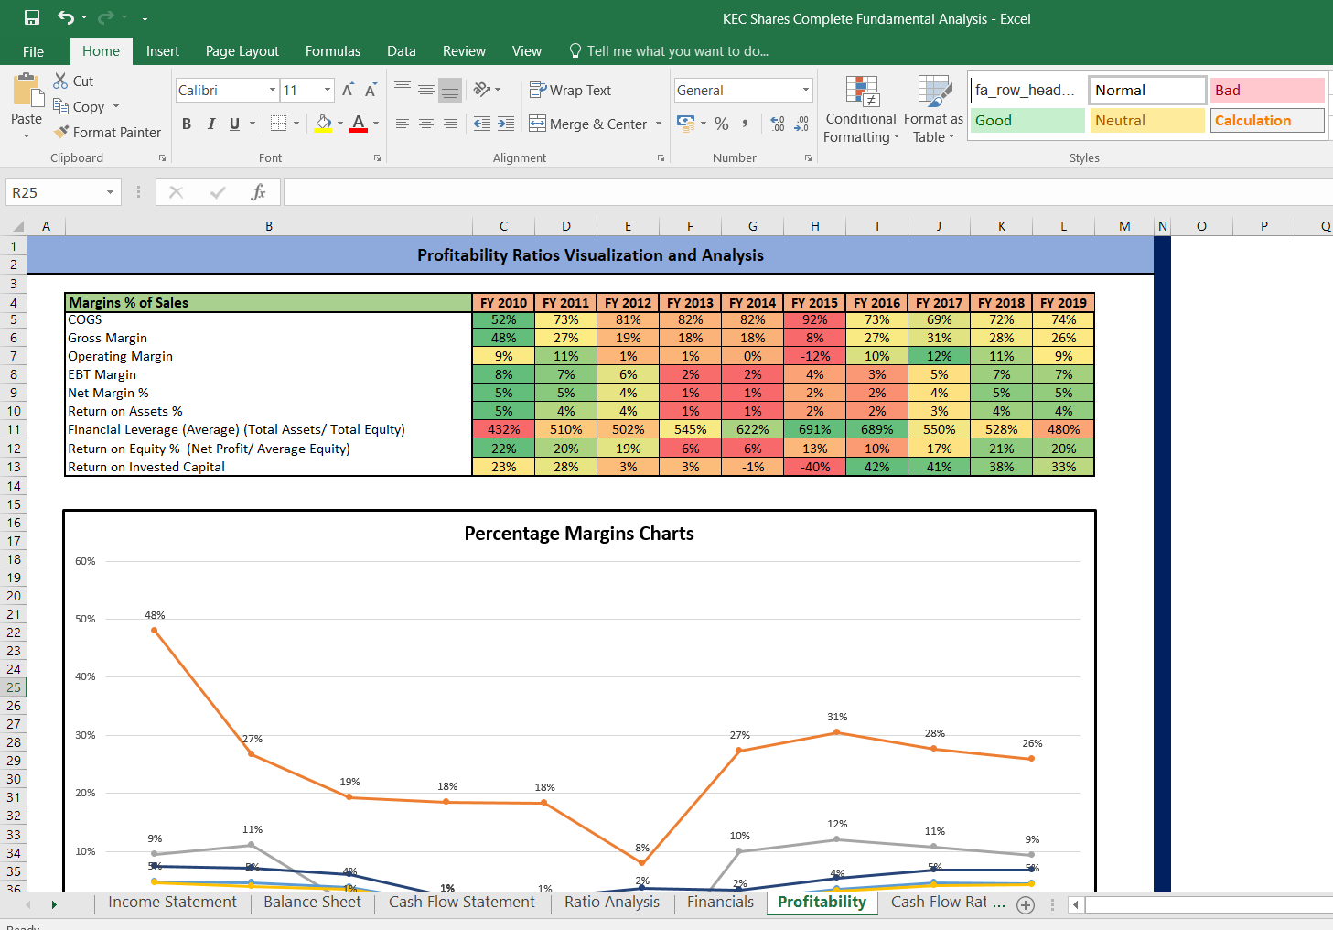Cut the selection with the scissors icon

pyautogui.click(x=61, y=81)
